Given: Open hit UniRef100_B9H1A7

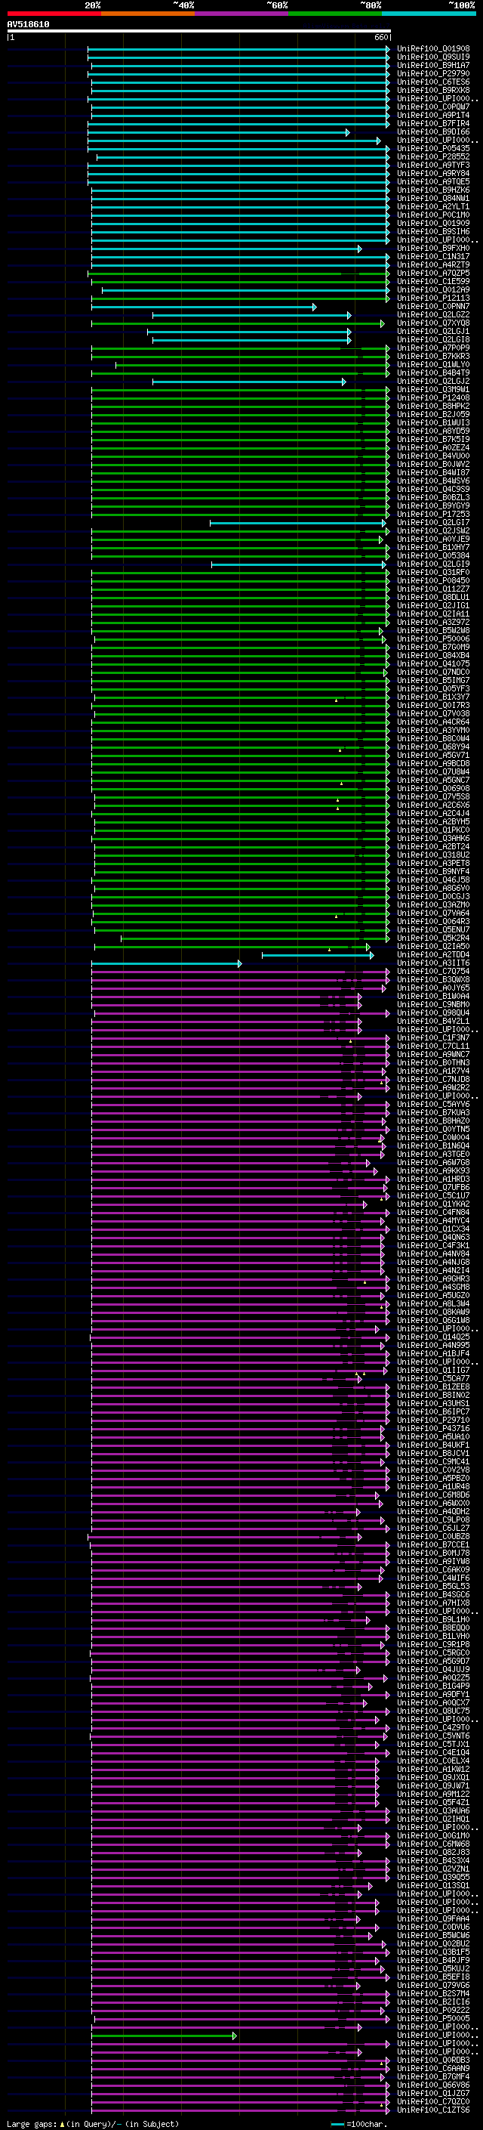Looking at the screenshot, I should [x=432, y=65].
